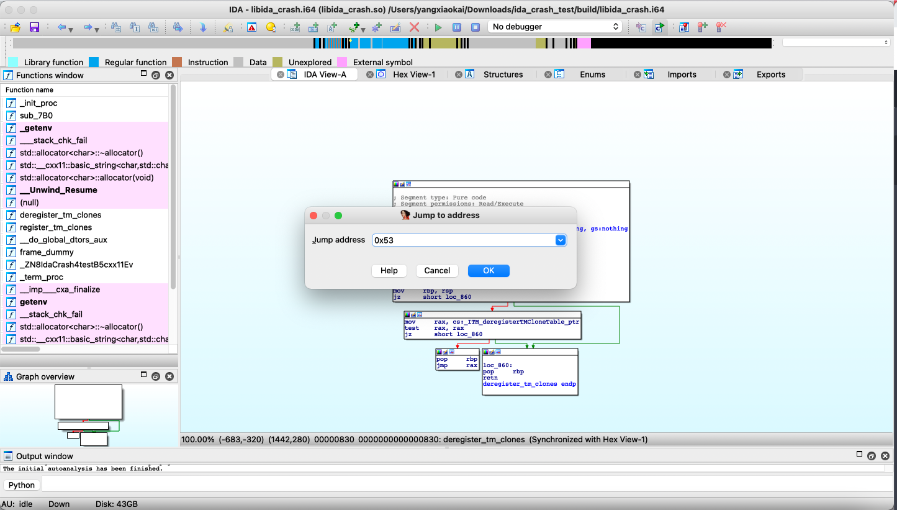This screenshot has height=510, width=897.
Task: Click OK in Jump to address dialog
Action: 489,270
